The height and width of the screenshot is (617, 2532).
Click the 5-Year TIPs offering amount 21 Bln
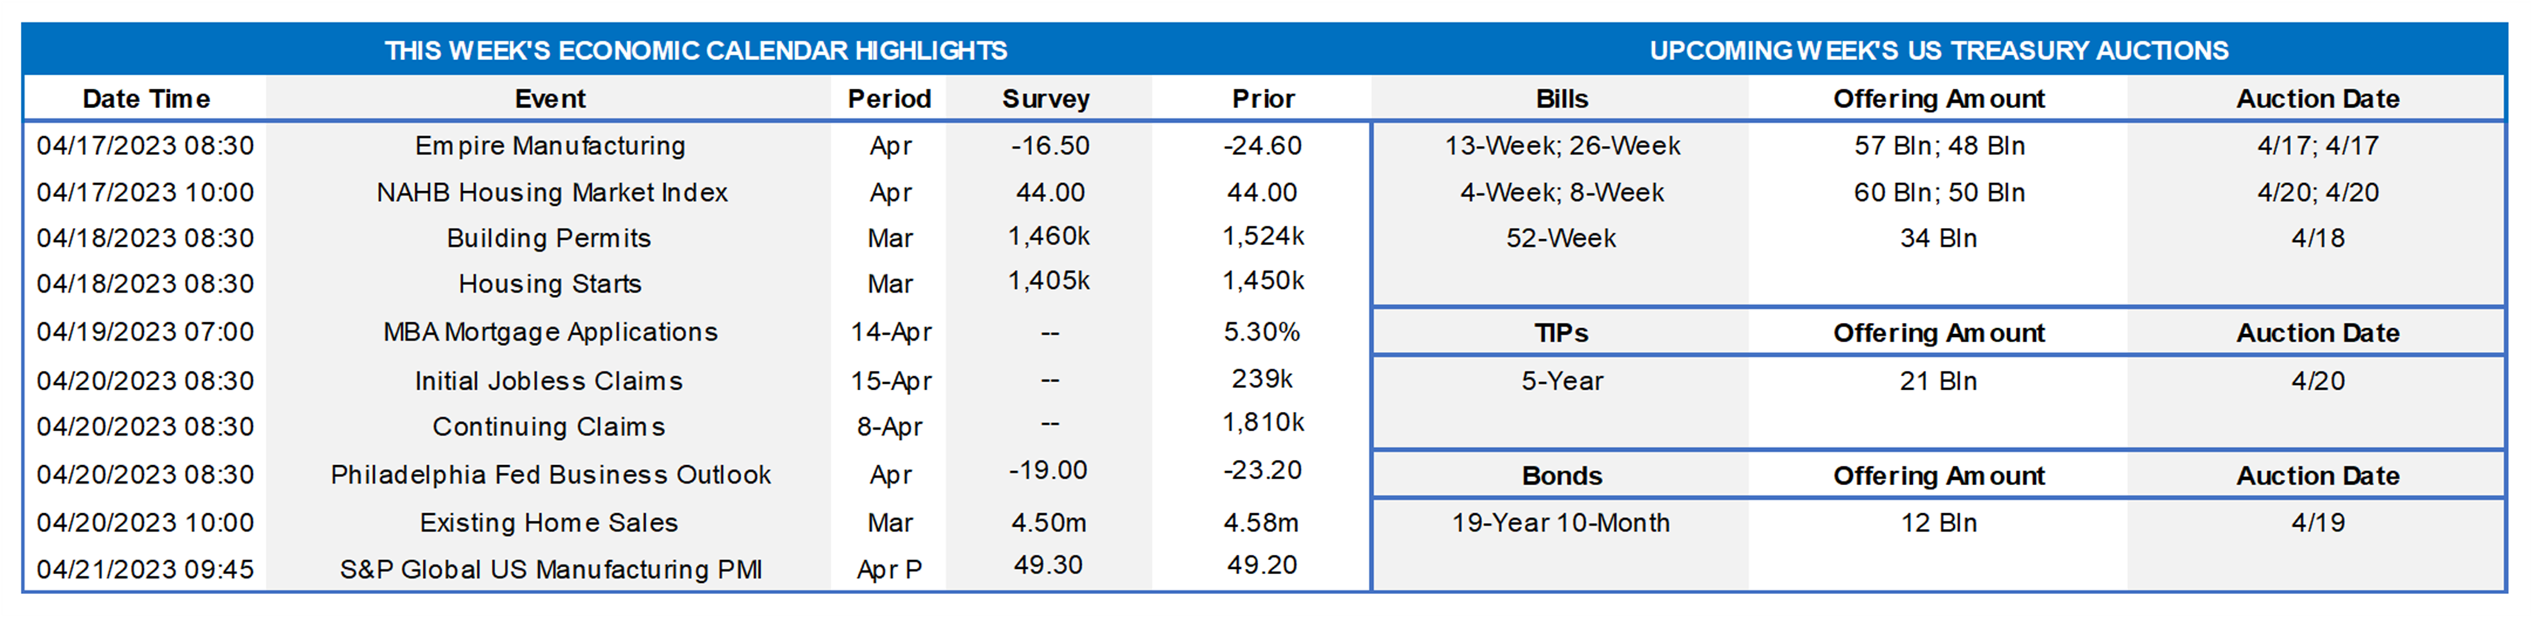pyautogui.click(x=1938, y=381)
